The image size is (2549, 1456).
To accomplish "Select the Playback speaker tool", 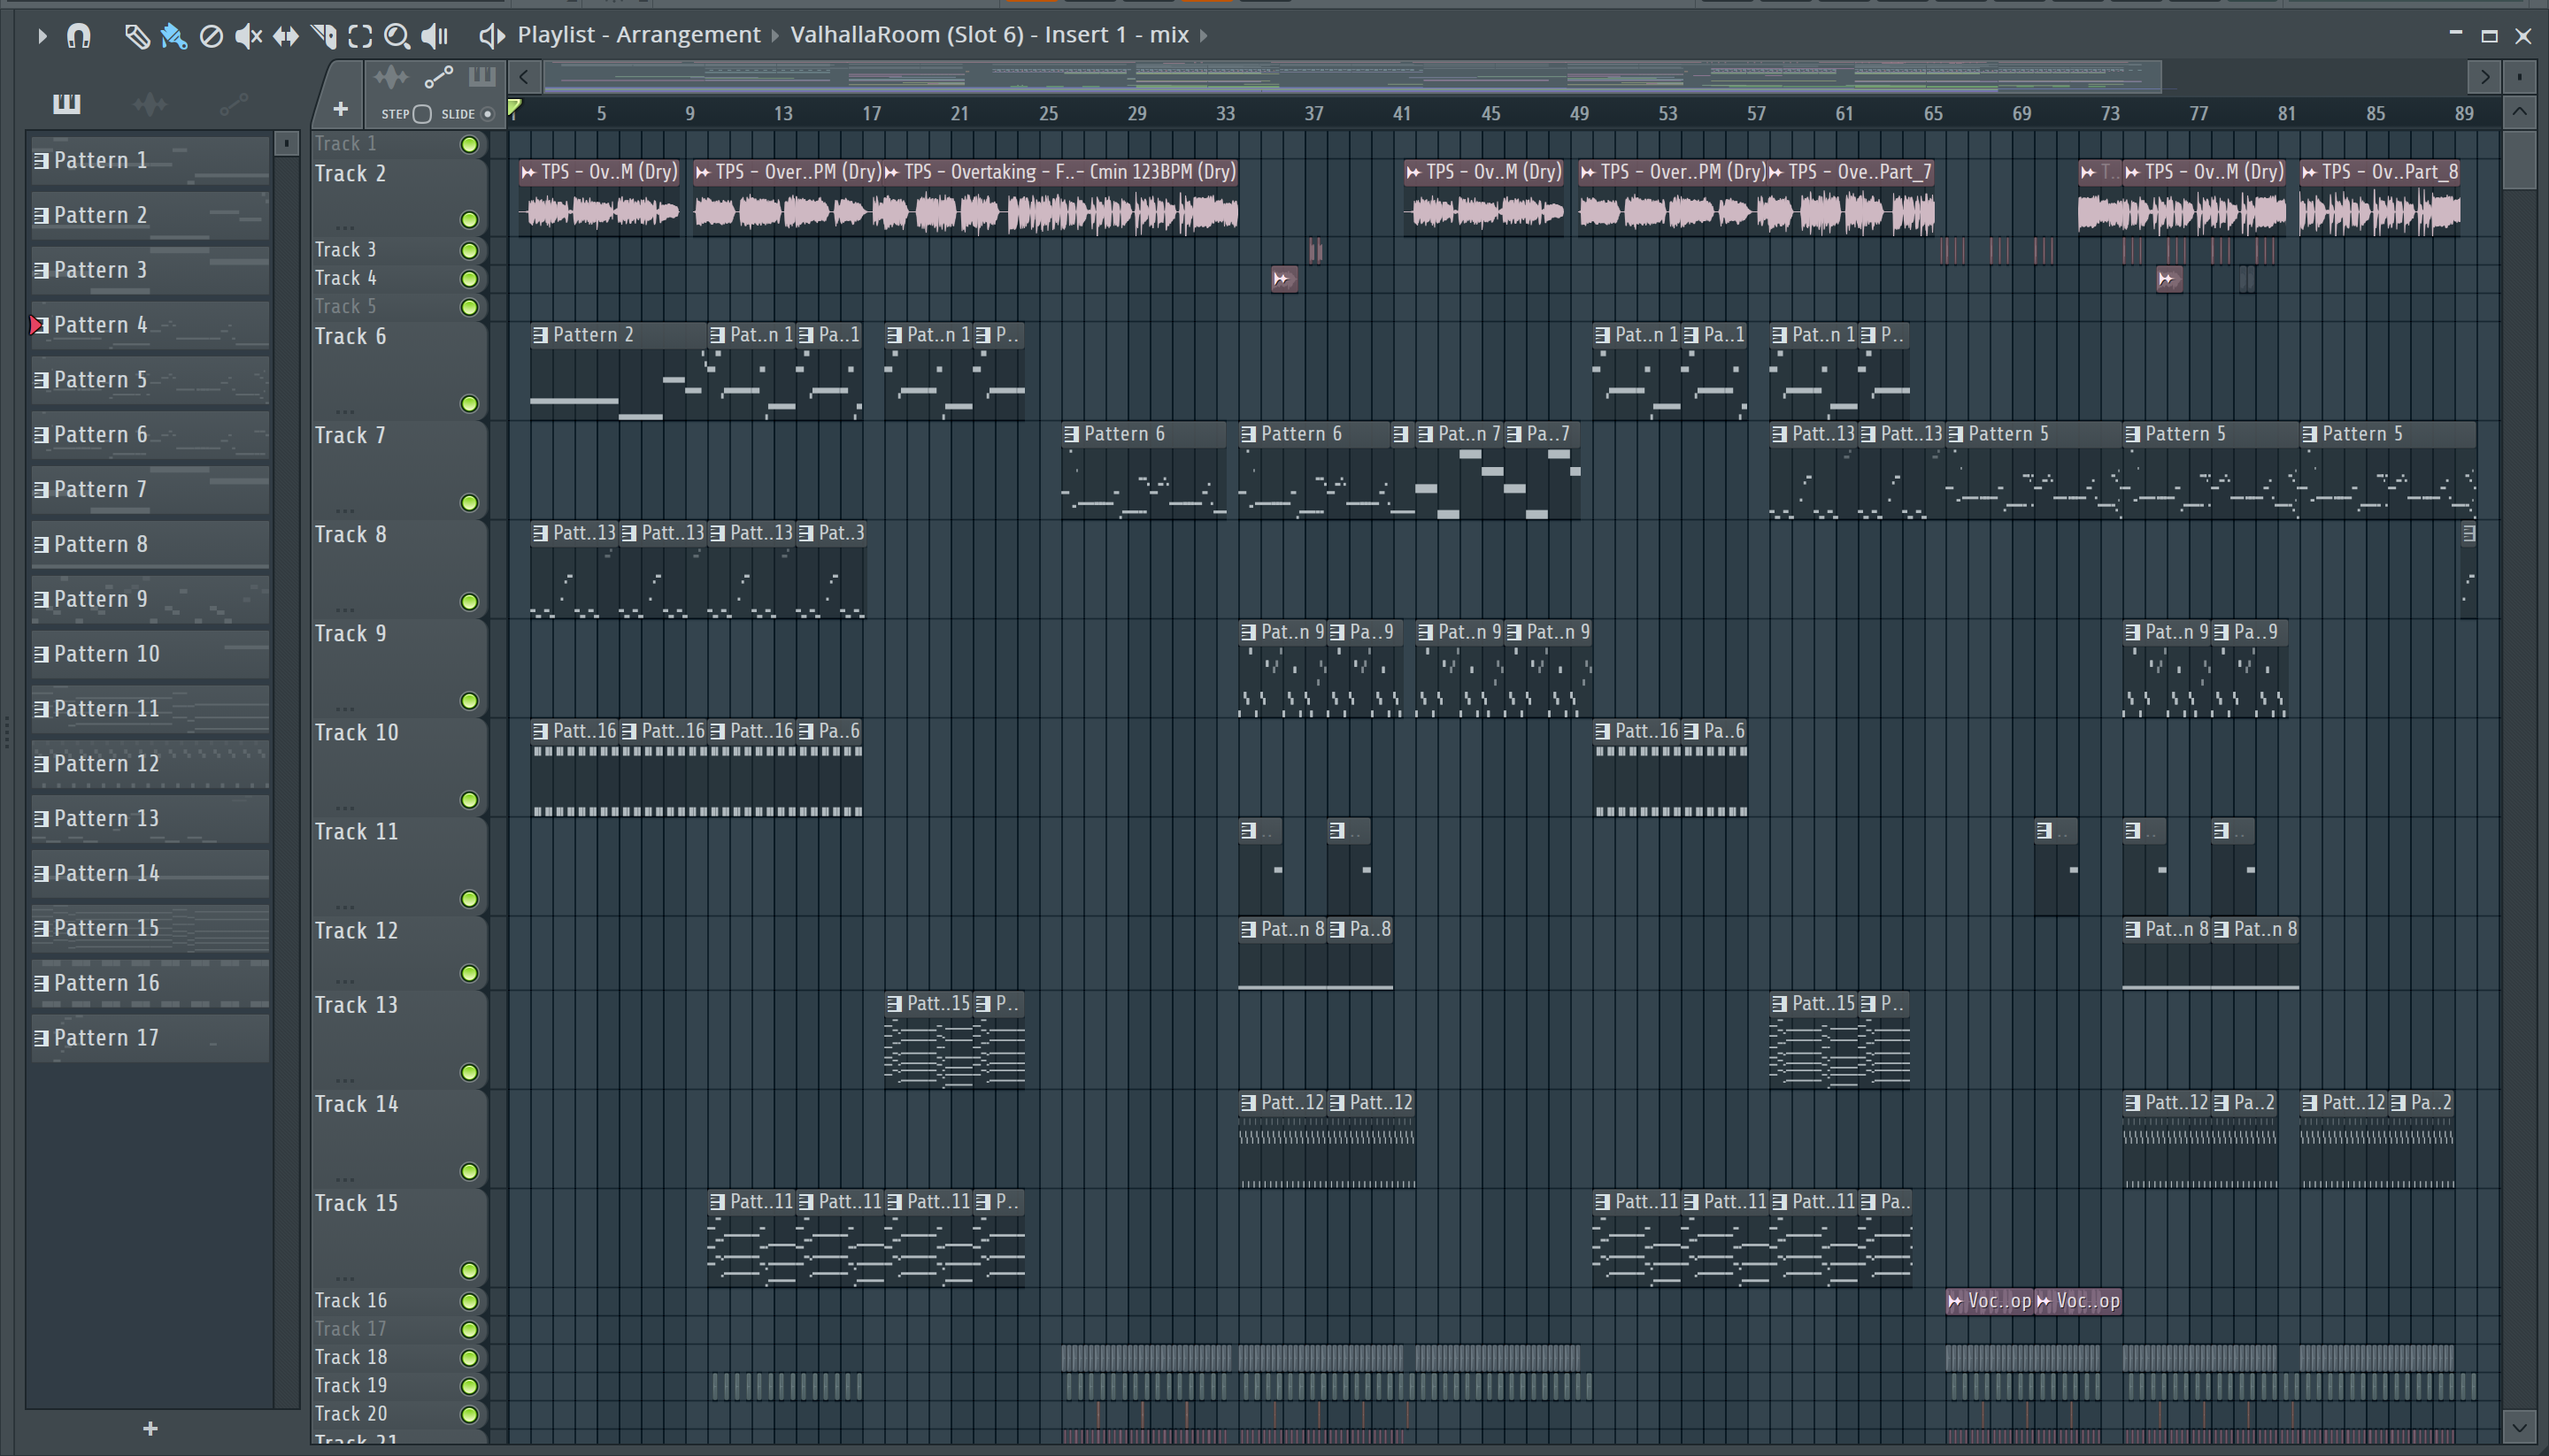I will click(x=435, y=36).
